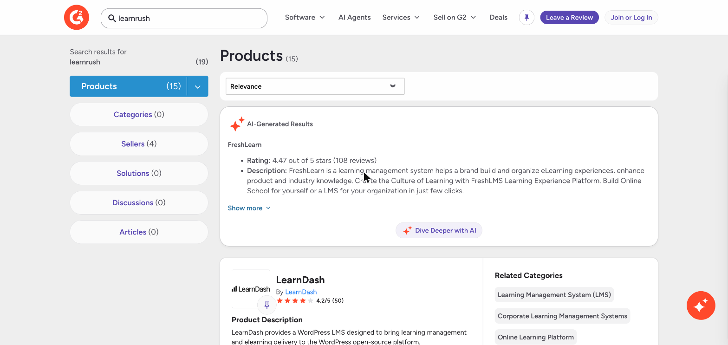Click the Product Description heading

coord(267,320)
